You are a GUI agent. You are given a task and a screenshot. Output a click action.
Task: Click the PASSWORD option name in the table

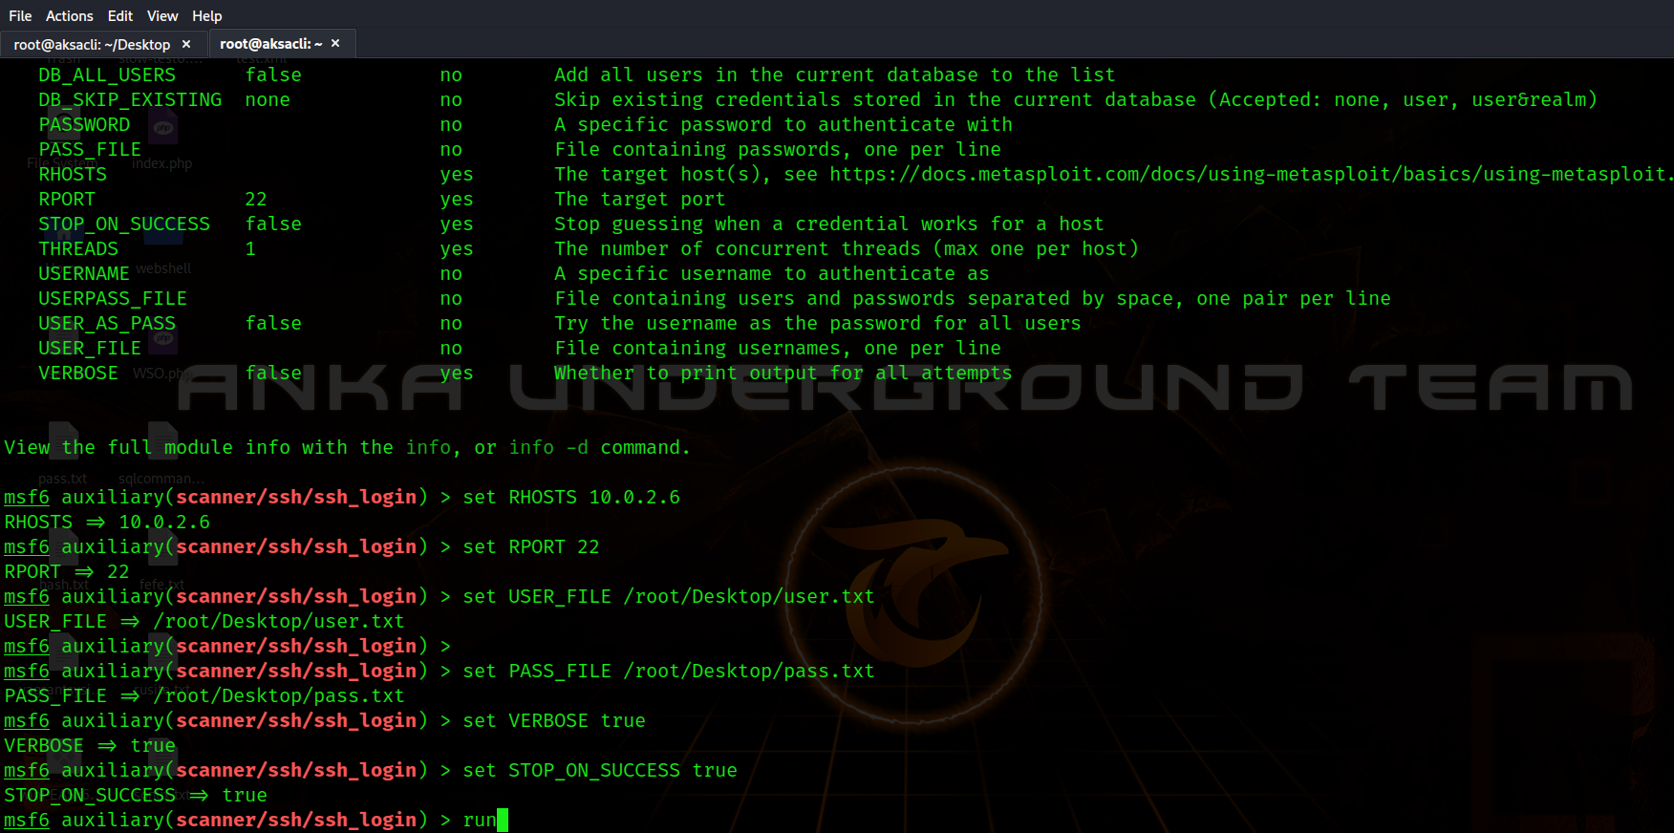(x=84, y=124)
